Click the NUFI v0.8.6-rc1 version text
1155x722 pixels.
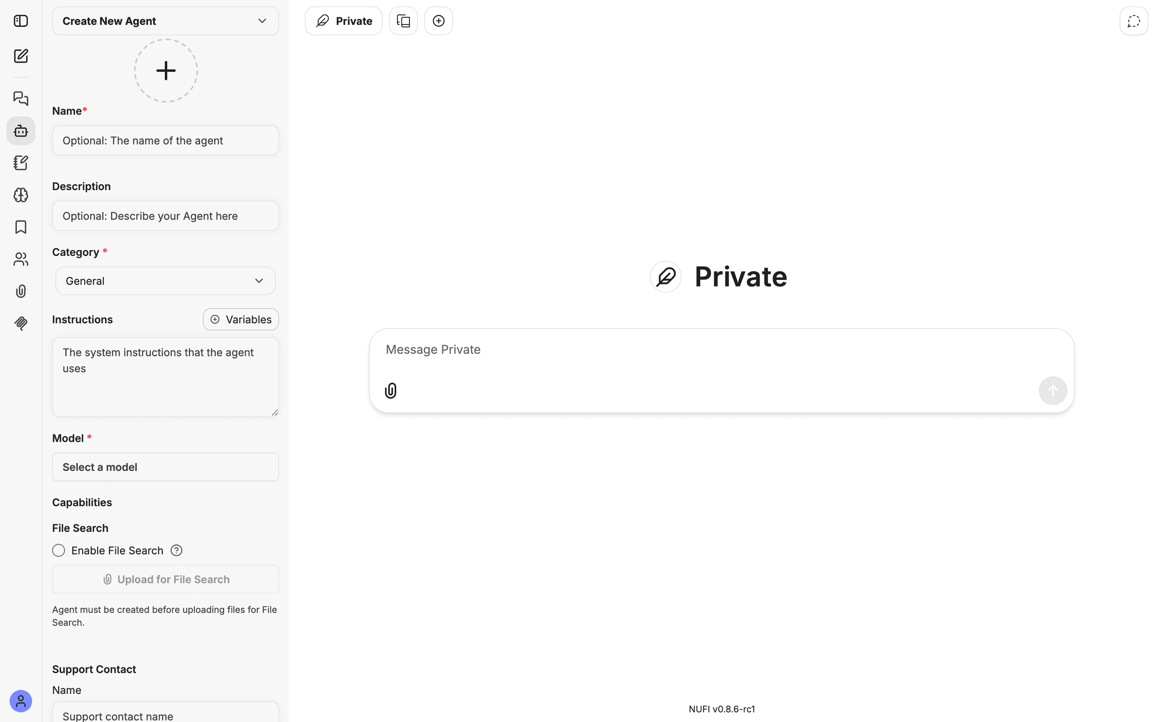(x=721, y=709)
